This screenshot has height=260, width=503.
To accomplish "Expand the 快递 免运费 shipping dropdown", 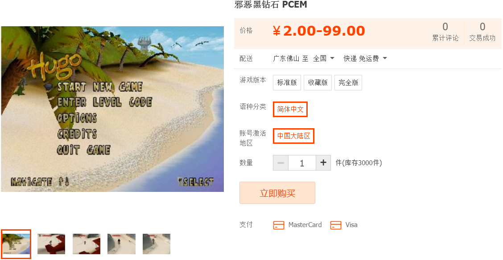I will (365, 58).
